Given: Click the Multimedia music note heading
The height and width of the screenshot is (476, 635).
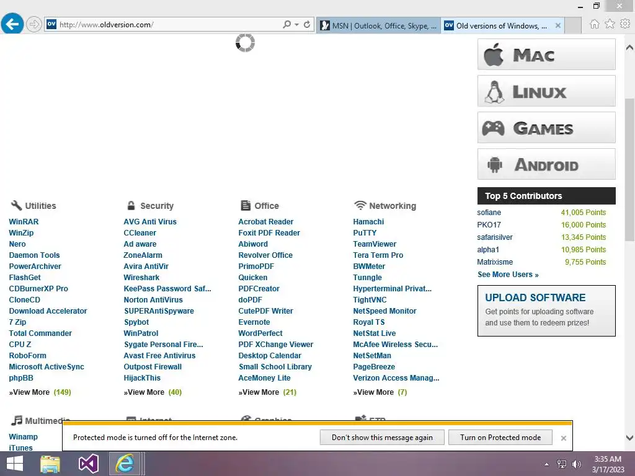Looking at the screenshot, I should point(40,420).
